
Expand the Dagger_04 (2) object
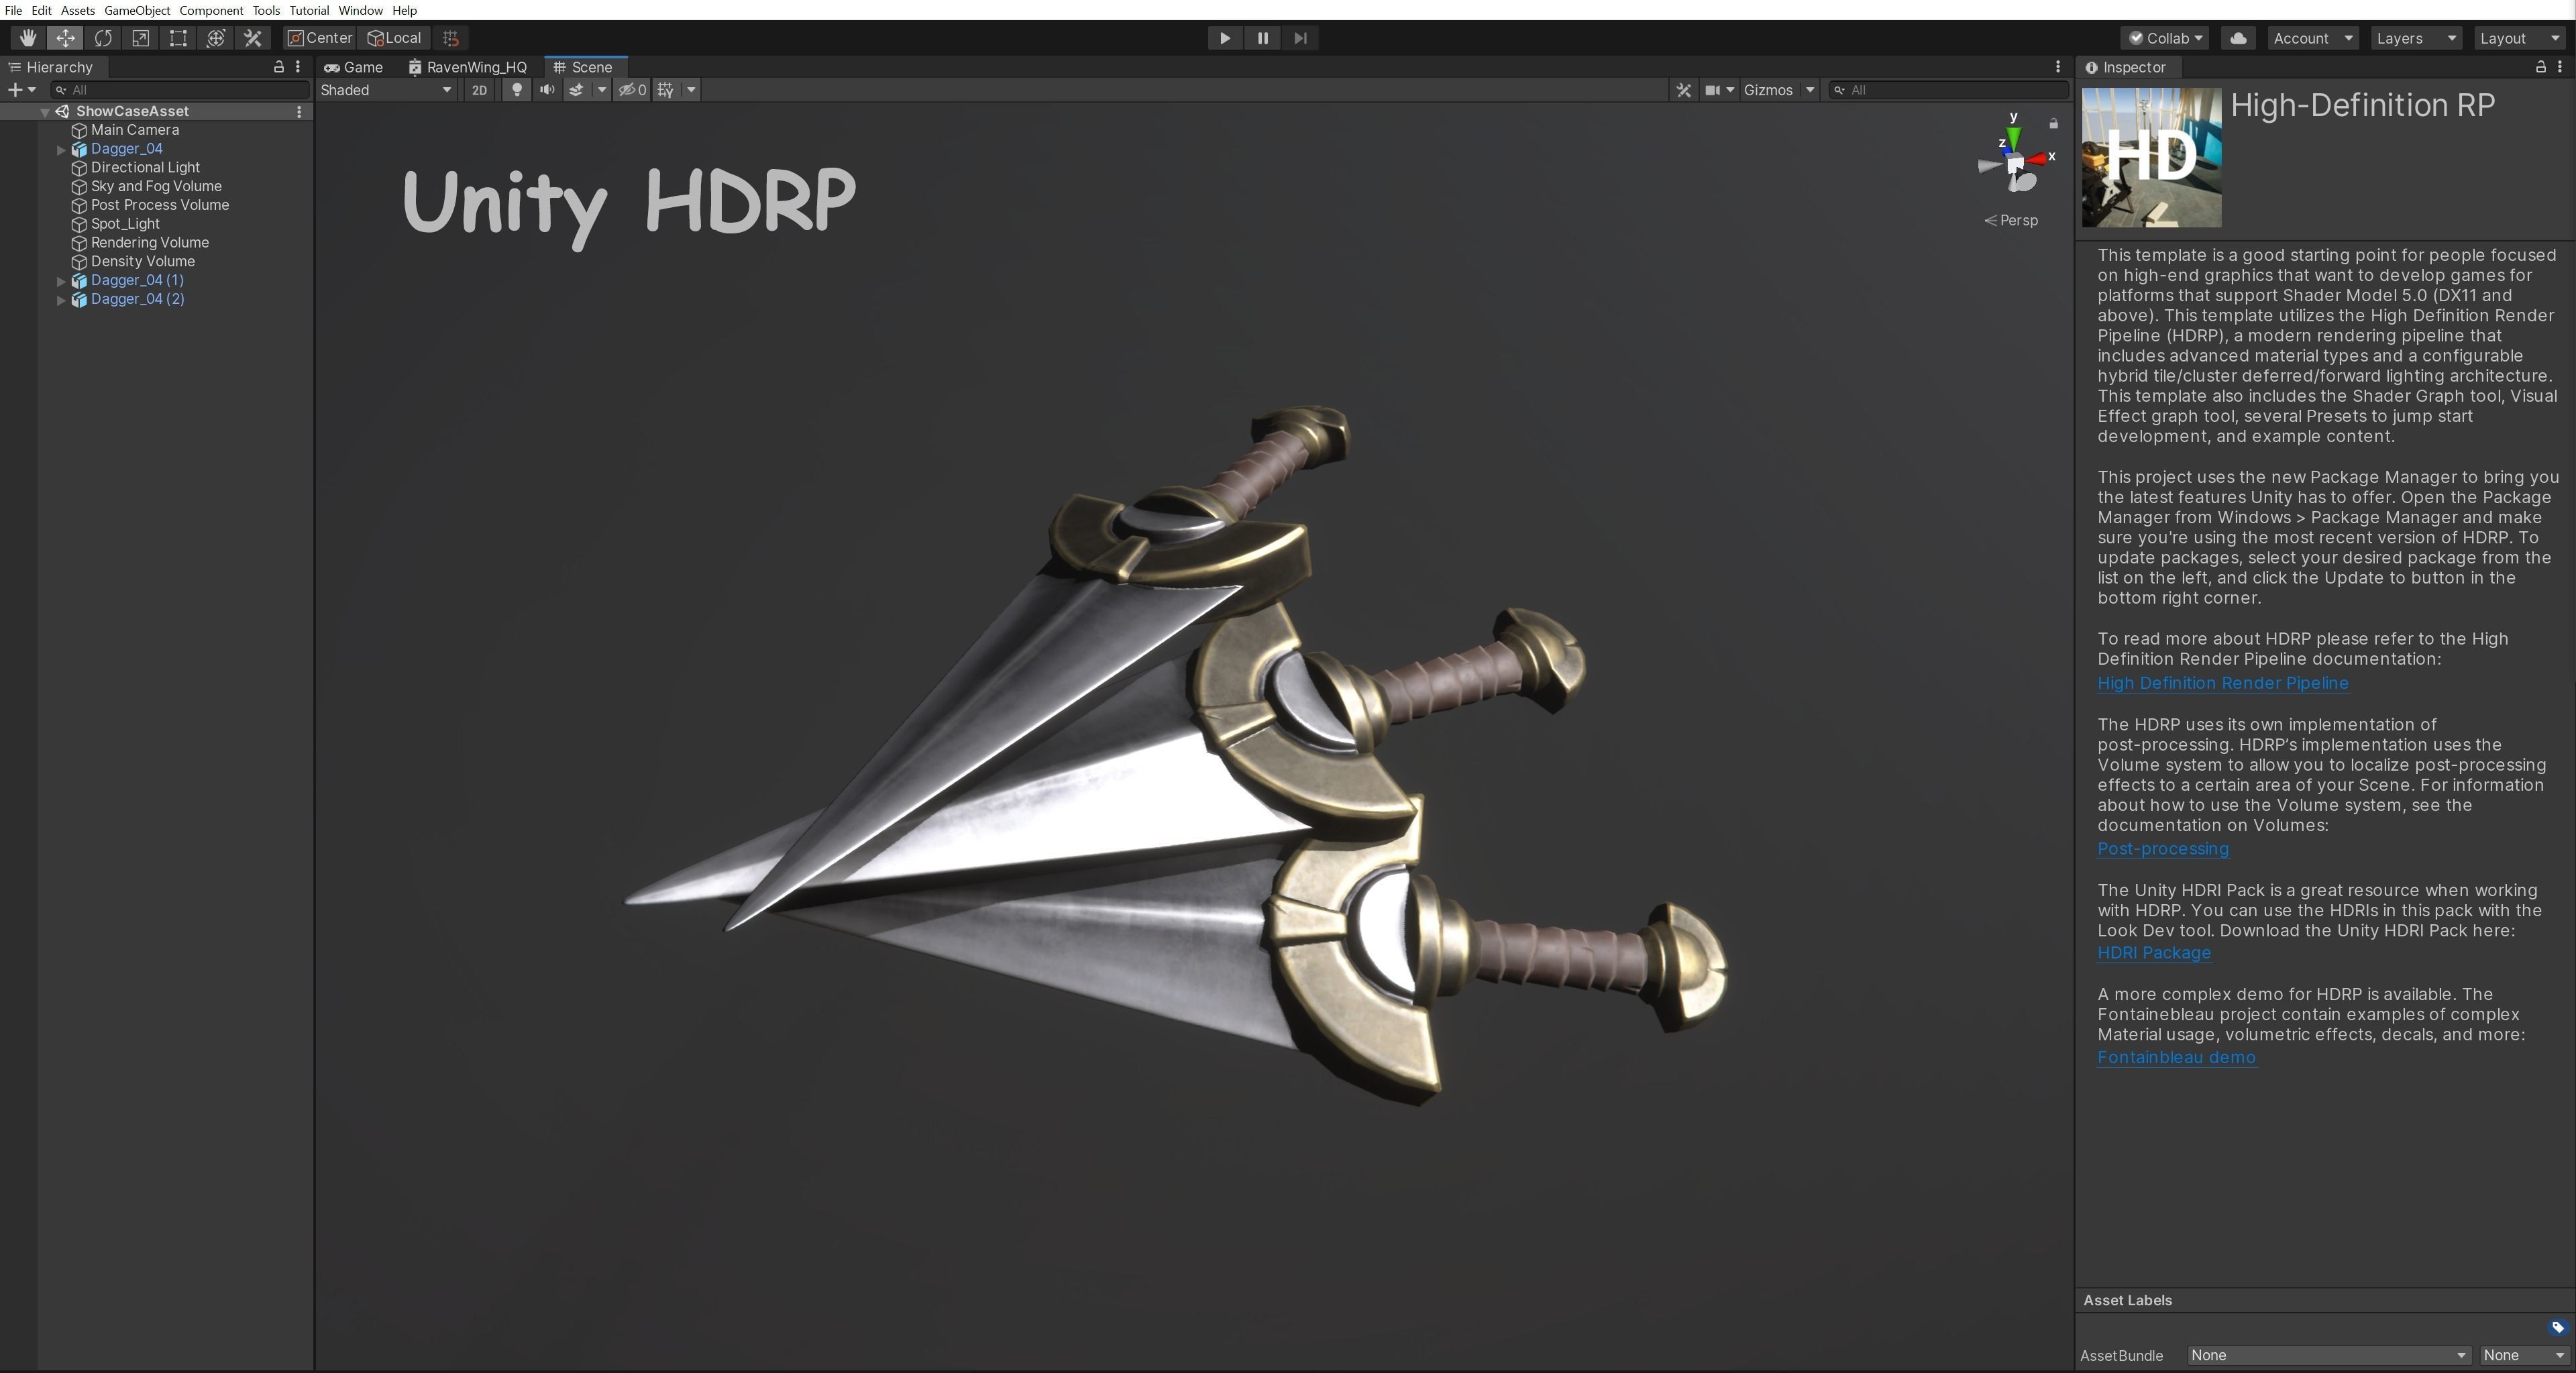click(61, 300)
